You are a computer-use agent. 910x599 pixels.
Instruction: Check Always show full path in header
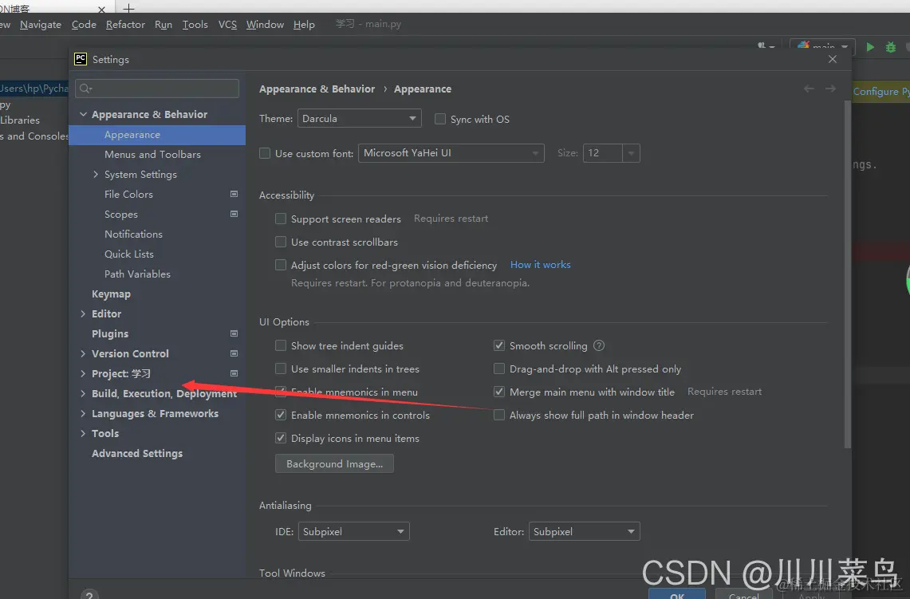[x=499, y=416]
